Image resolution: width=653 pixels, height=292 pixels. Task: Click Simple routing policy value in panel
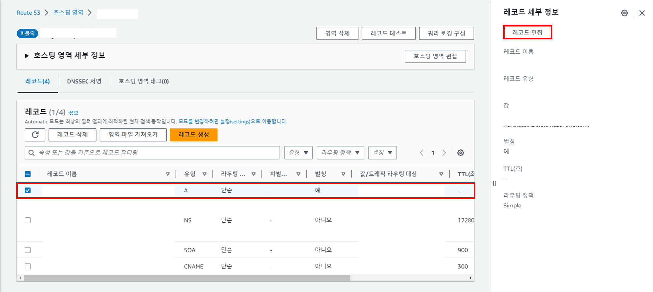(x=512, y=206)
